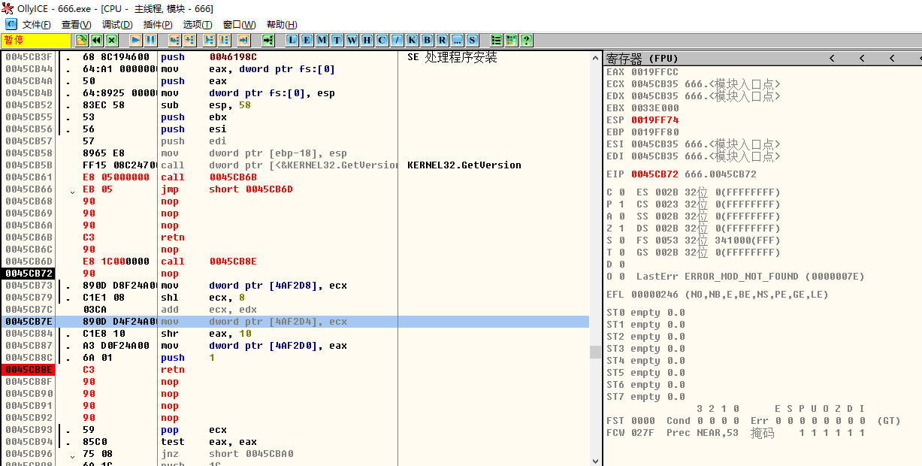Click the Run program play icon

135,40
